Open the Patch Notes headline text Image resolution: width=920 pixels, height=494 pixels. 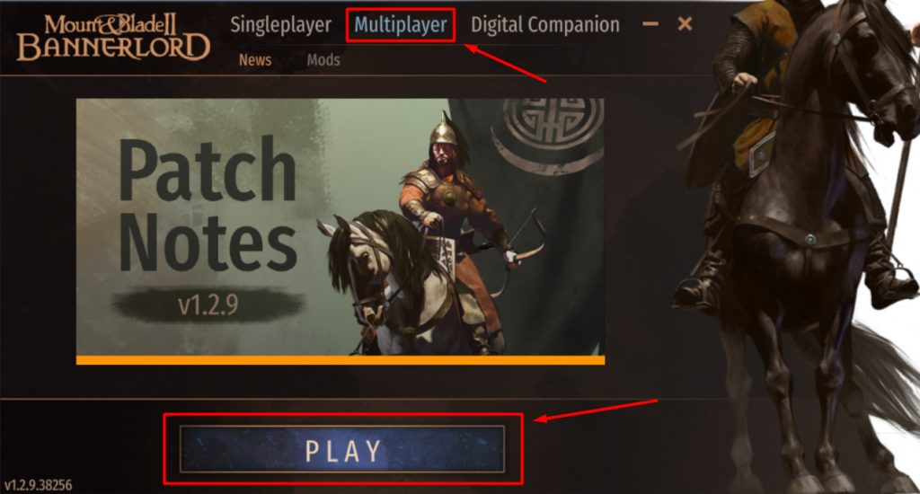pyautogui.click(x=208, y=204)
